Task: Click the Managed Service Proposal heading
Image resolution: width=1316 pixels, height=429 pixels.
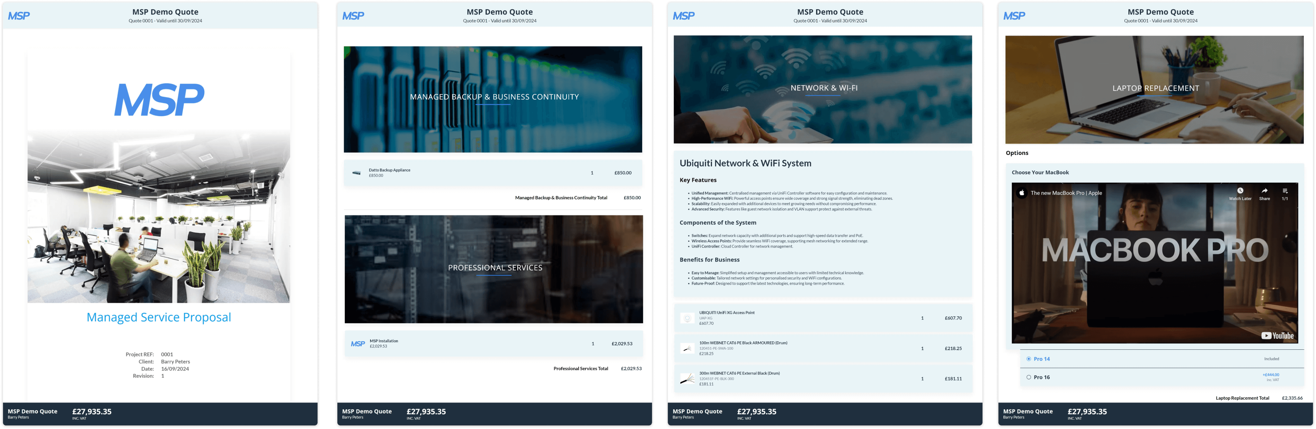Action: click(158, 317)
